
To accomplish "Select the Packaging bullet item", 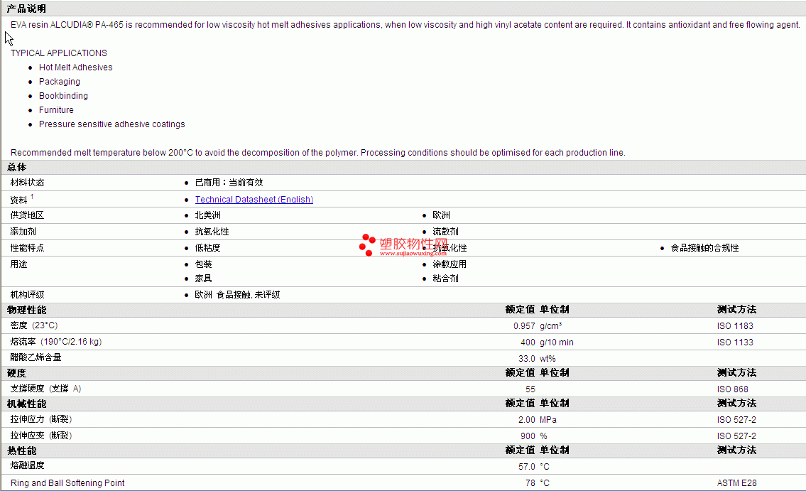I will coord(60,82).
